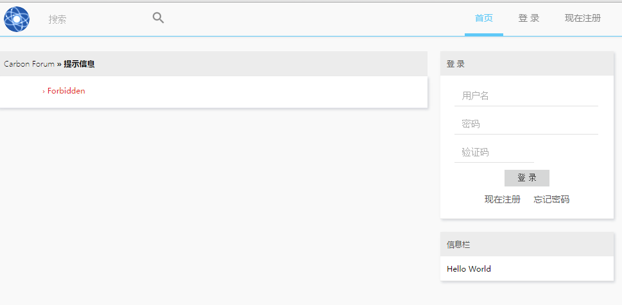The image size is (622, 305).
Task: Click the magnifier search icon
Action: [x=159, y=18]
